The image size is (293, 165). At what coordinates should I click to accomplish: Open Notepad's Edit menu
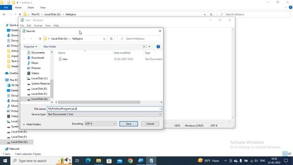click(x=29, y=26)
